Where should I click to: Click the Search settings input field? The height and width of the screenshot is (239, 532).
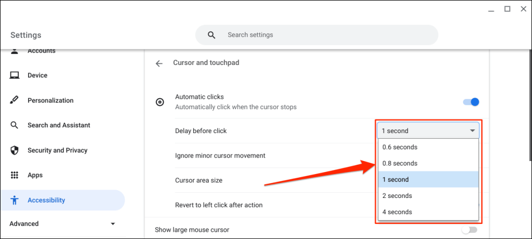(x=327, y=35)
